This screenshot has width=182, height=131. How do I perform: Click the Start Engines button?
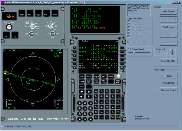point(168,27)
